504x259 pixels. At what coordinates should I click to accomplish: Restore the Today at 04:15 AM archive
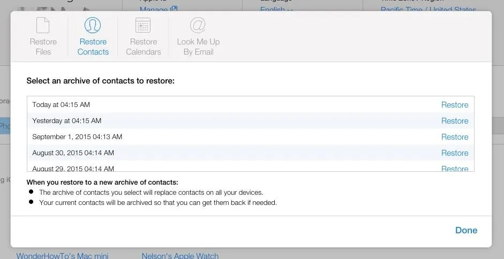pyautogui.click(x=454, y=105)
